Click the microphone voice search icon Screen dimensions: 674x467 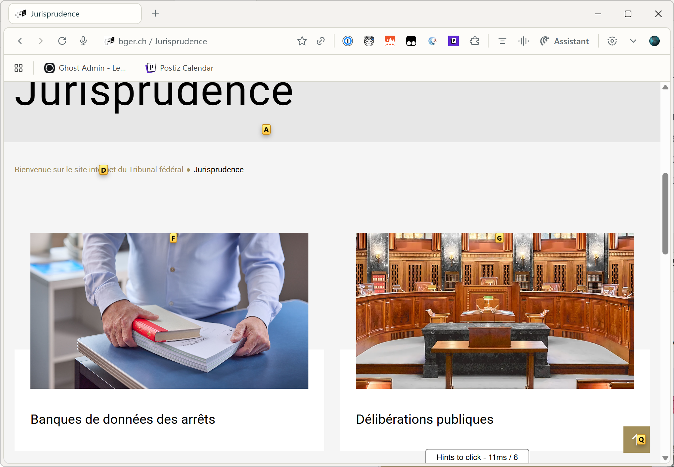[83, 41]
